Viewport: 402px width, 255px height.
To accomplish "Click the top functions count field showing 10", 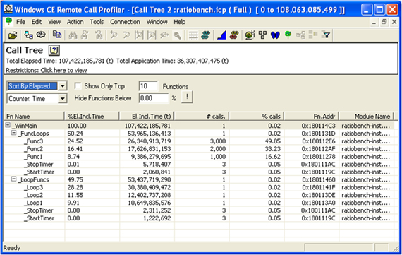I will pyautogui.click(x=148, y=86).
